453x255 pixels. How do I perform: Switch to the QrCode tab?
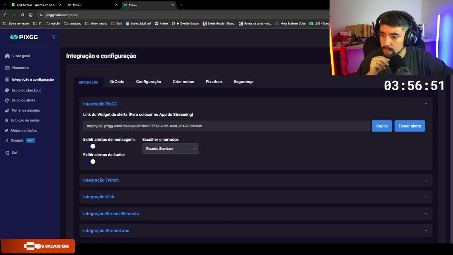pyautogui.click(x=117, y=82)
